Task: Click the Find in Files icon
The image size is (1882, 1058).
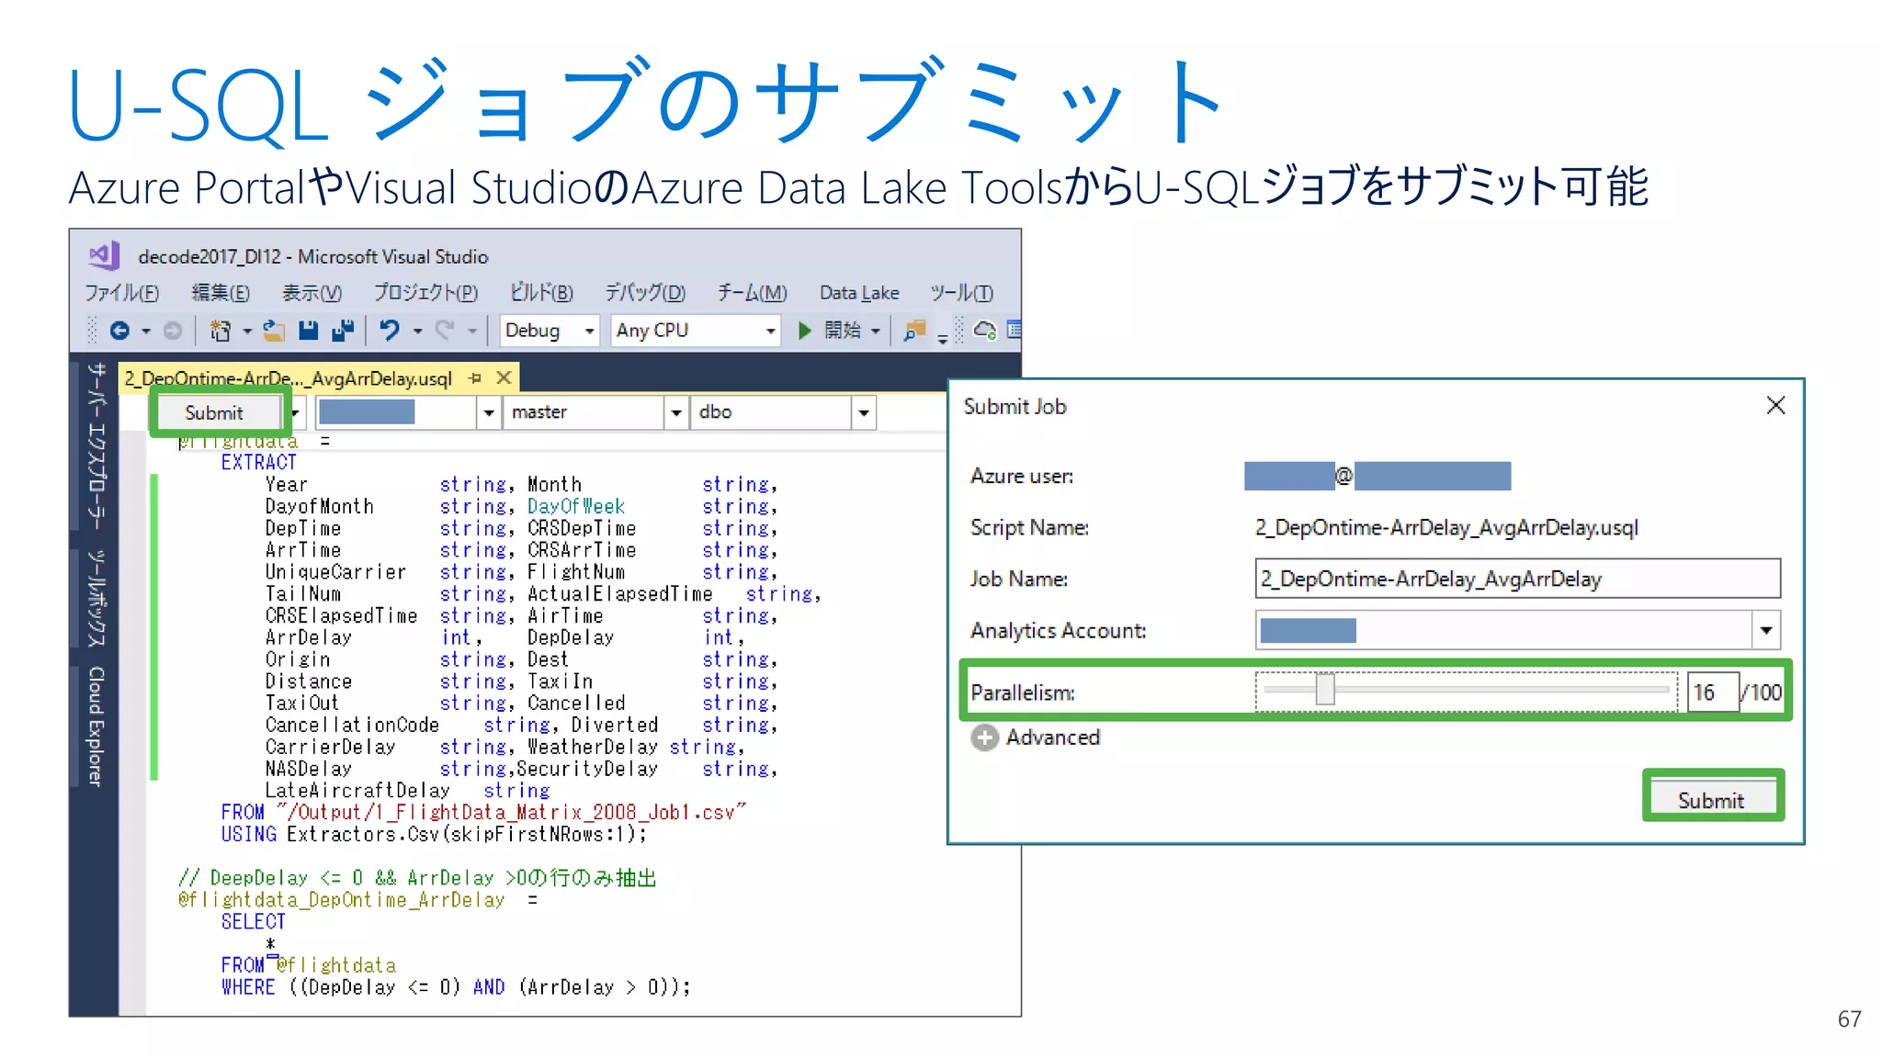Action: pyautogui.click(x=913, y=331)
